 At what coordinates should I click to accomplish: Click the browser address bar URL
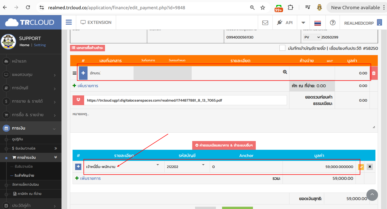(x=117, y=8)
